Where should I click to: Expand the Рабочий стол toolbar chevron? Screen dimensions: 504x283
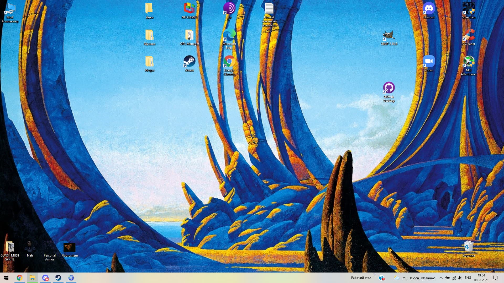coord(375,275)
